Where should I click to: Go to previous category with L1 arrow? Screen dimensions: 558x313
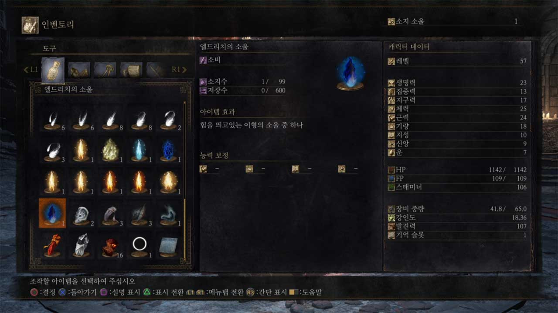[x=31, y=70]
